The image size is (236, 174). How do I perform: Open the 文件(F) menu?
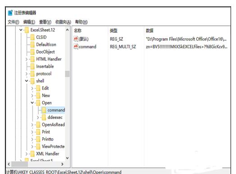14,22
